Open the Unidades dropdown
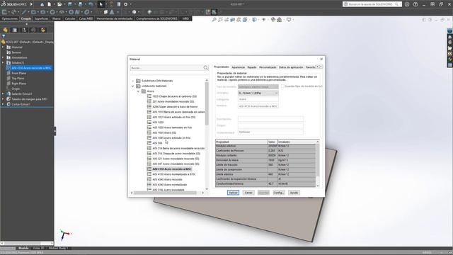453x255 pixels. coord(258,93)
